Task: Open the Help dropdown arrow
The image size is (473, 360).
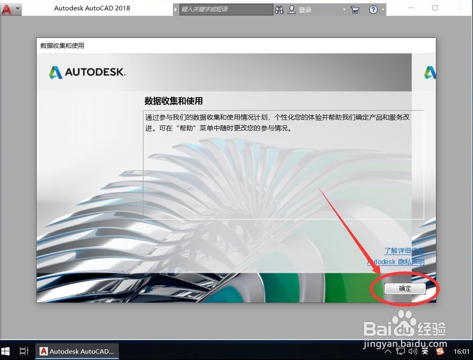Action: coord(382,9)
